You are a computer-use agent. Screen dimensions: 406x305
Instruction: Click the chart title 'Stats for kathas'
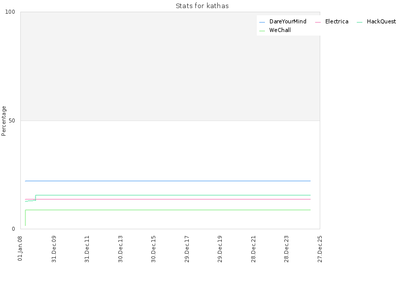point(202,6)
